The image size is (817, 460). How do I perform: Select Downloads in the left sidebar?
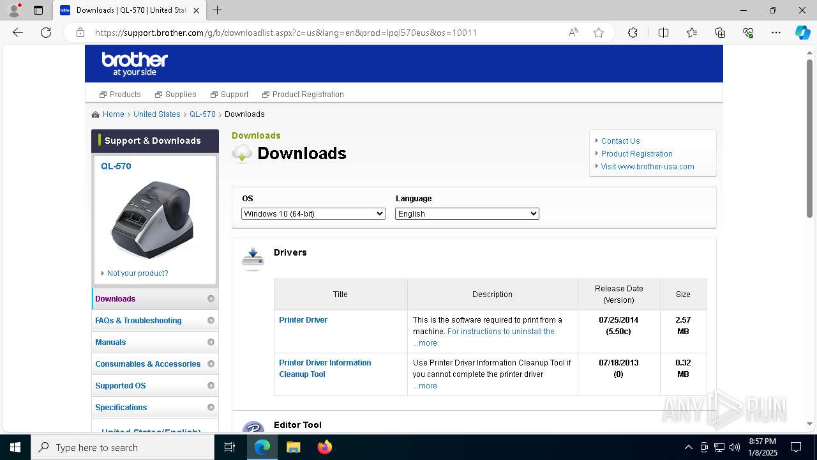155,298
